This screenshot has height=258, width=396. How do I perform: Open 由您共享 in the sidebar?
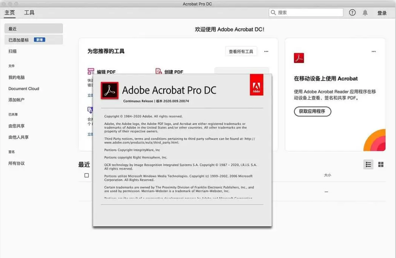point(17,126)
